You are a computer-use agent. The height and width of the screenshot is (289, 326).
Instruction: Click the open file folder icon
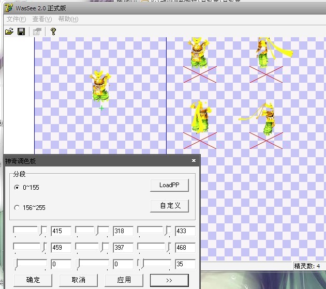click(9, 32)
